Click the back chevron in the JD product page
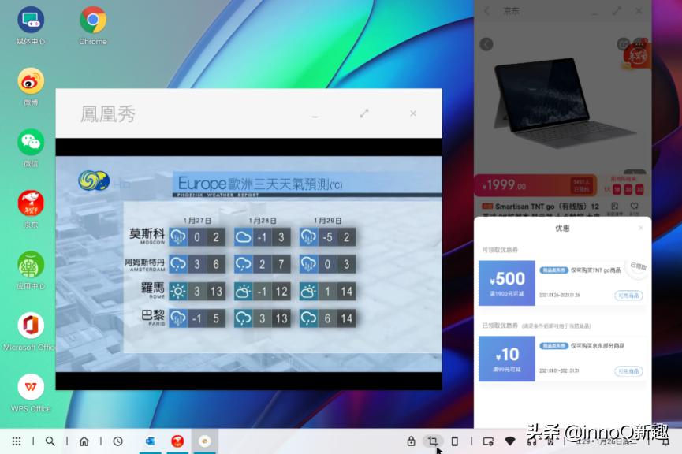682x454 pixels. [x=486, y=44]
